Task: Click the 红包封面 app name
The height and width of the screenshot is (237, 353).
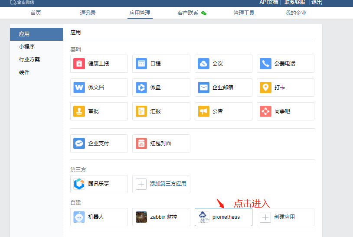Action: point(160,143)
